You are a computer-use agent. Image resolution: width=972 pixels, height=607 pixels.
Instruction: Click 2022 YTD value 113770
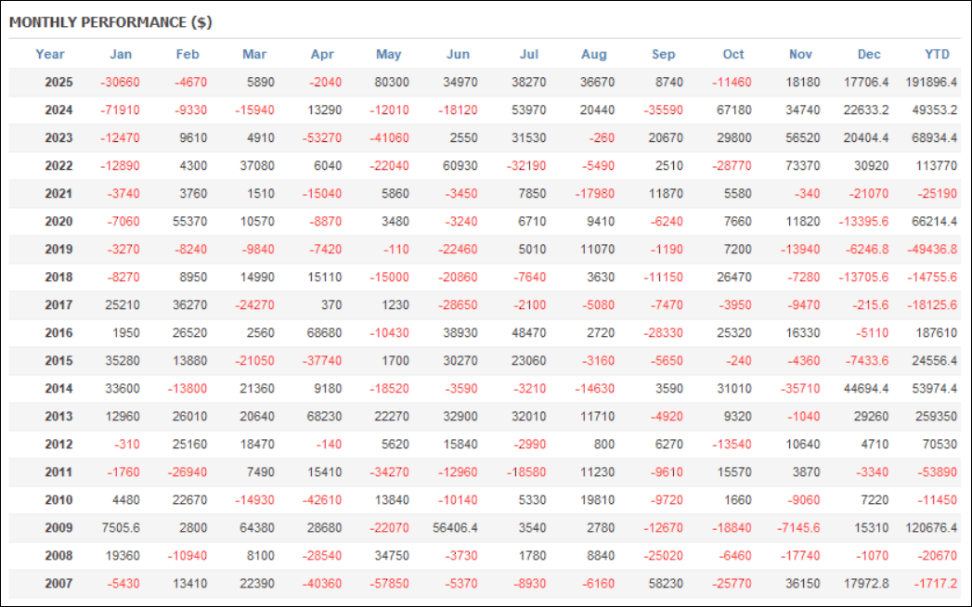[937, 165]
